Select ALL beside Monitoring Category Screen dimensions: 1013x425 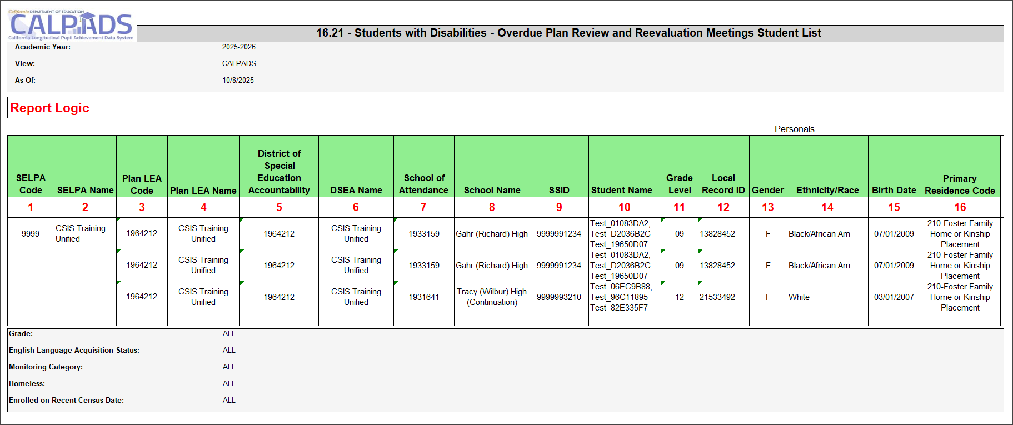(229, 367)
